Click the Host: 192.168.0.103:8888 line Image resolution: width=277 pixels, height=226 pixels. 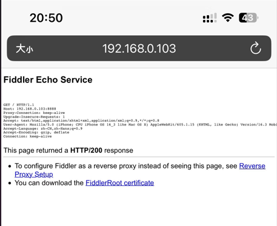(x=30, y=108)
